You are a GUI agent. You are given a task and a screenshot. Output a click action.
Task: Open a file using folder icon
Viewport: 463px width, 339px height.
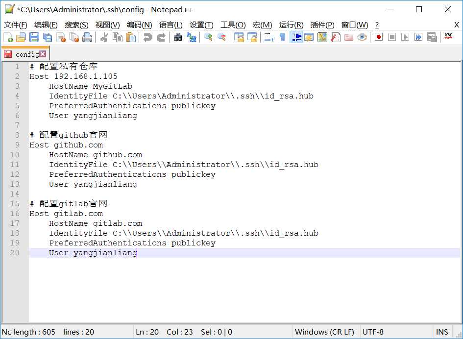(x=21, y=38)
